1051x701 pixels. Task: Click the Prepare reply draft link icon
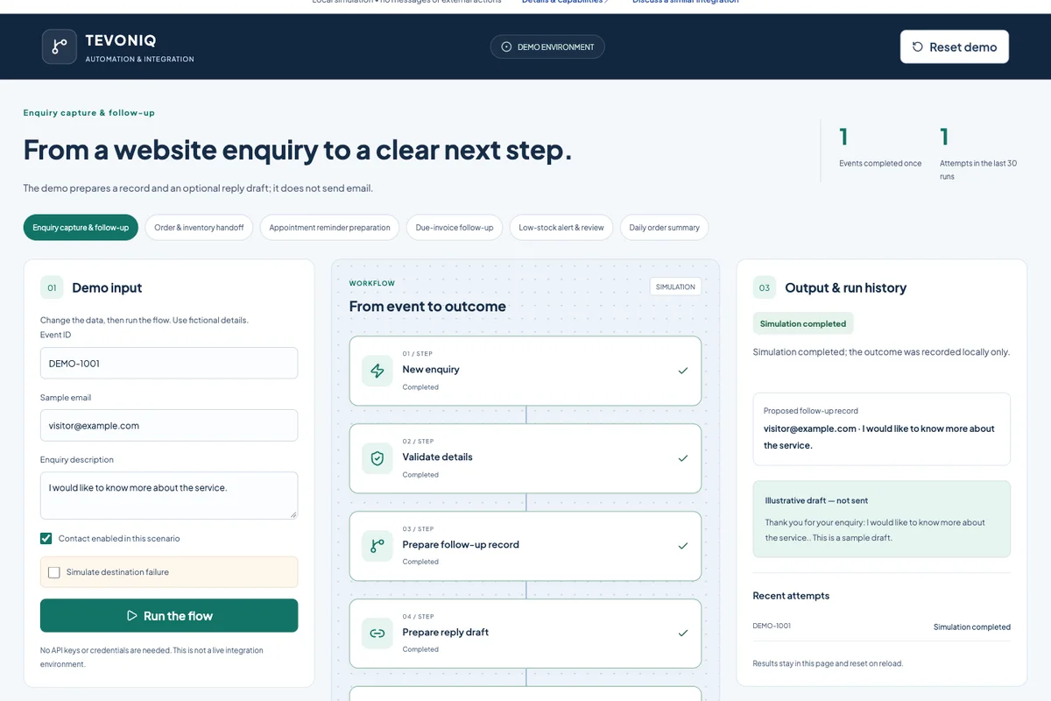coord(377,634)
